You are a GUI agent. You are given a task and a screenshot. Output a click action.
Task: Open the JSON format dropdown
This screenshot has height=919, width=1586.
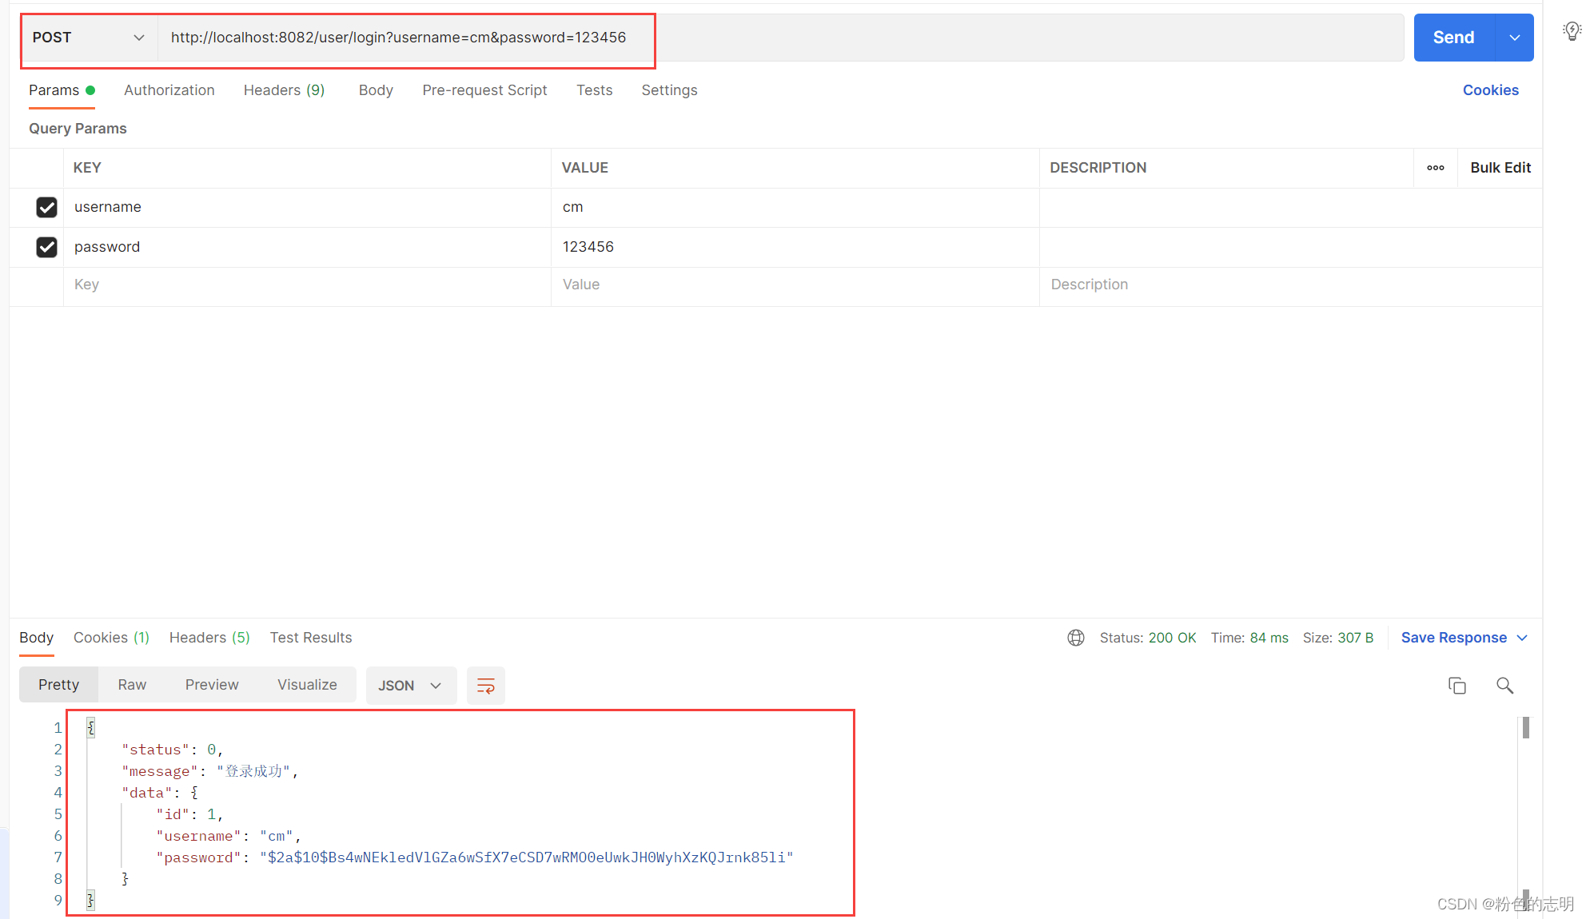tap(410, 686)
